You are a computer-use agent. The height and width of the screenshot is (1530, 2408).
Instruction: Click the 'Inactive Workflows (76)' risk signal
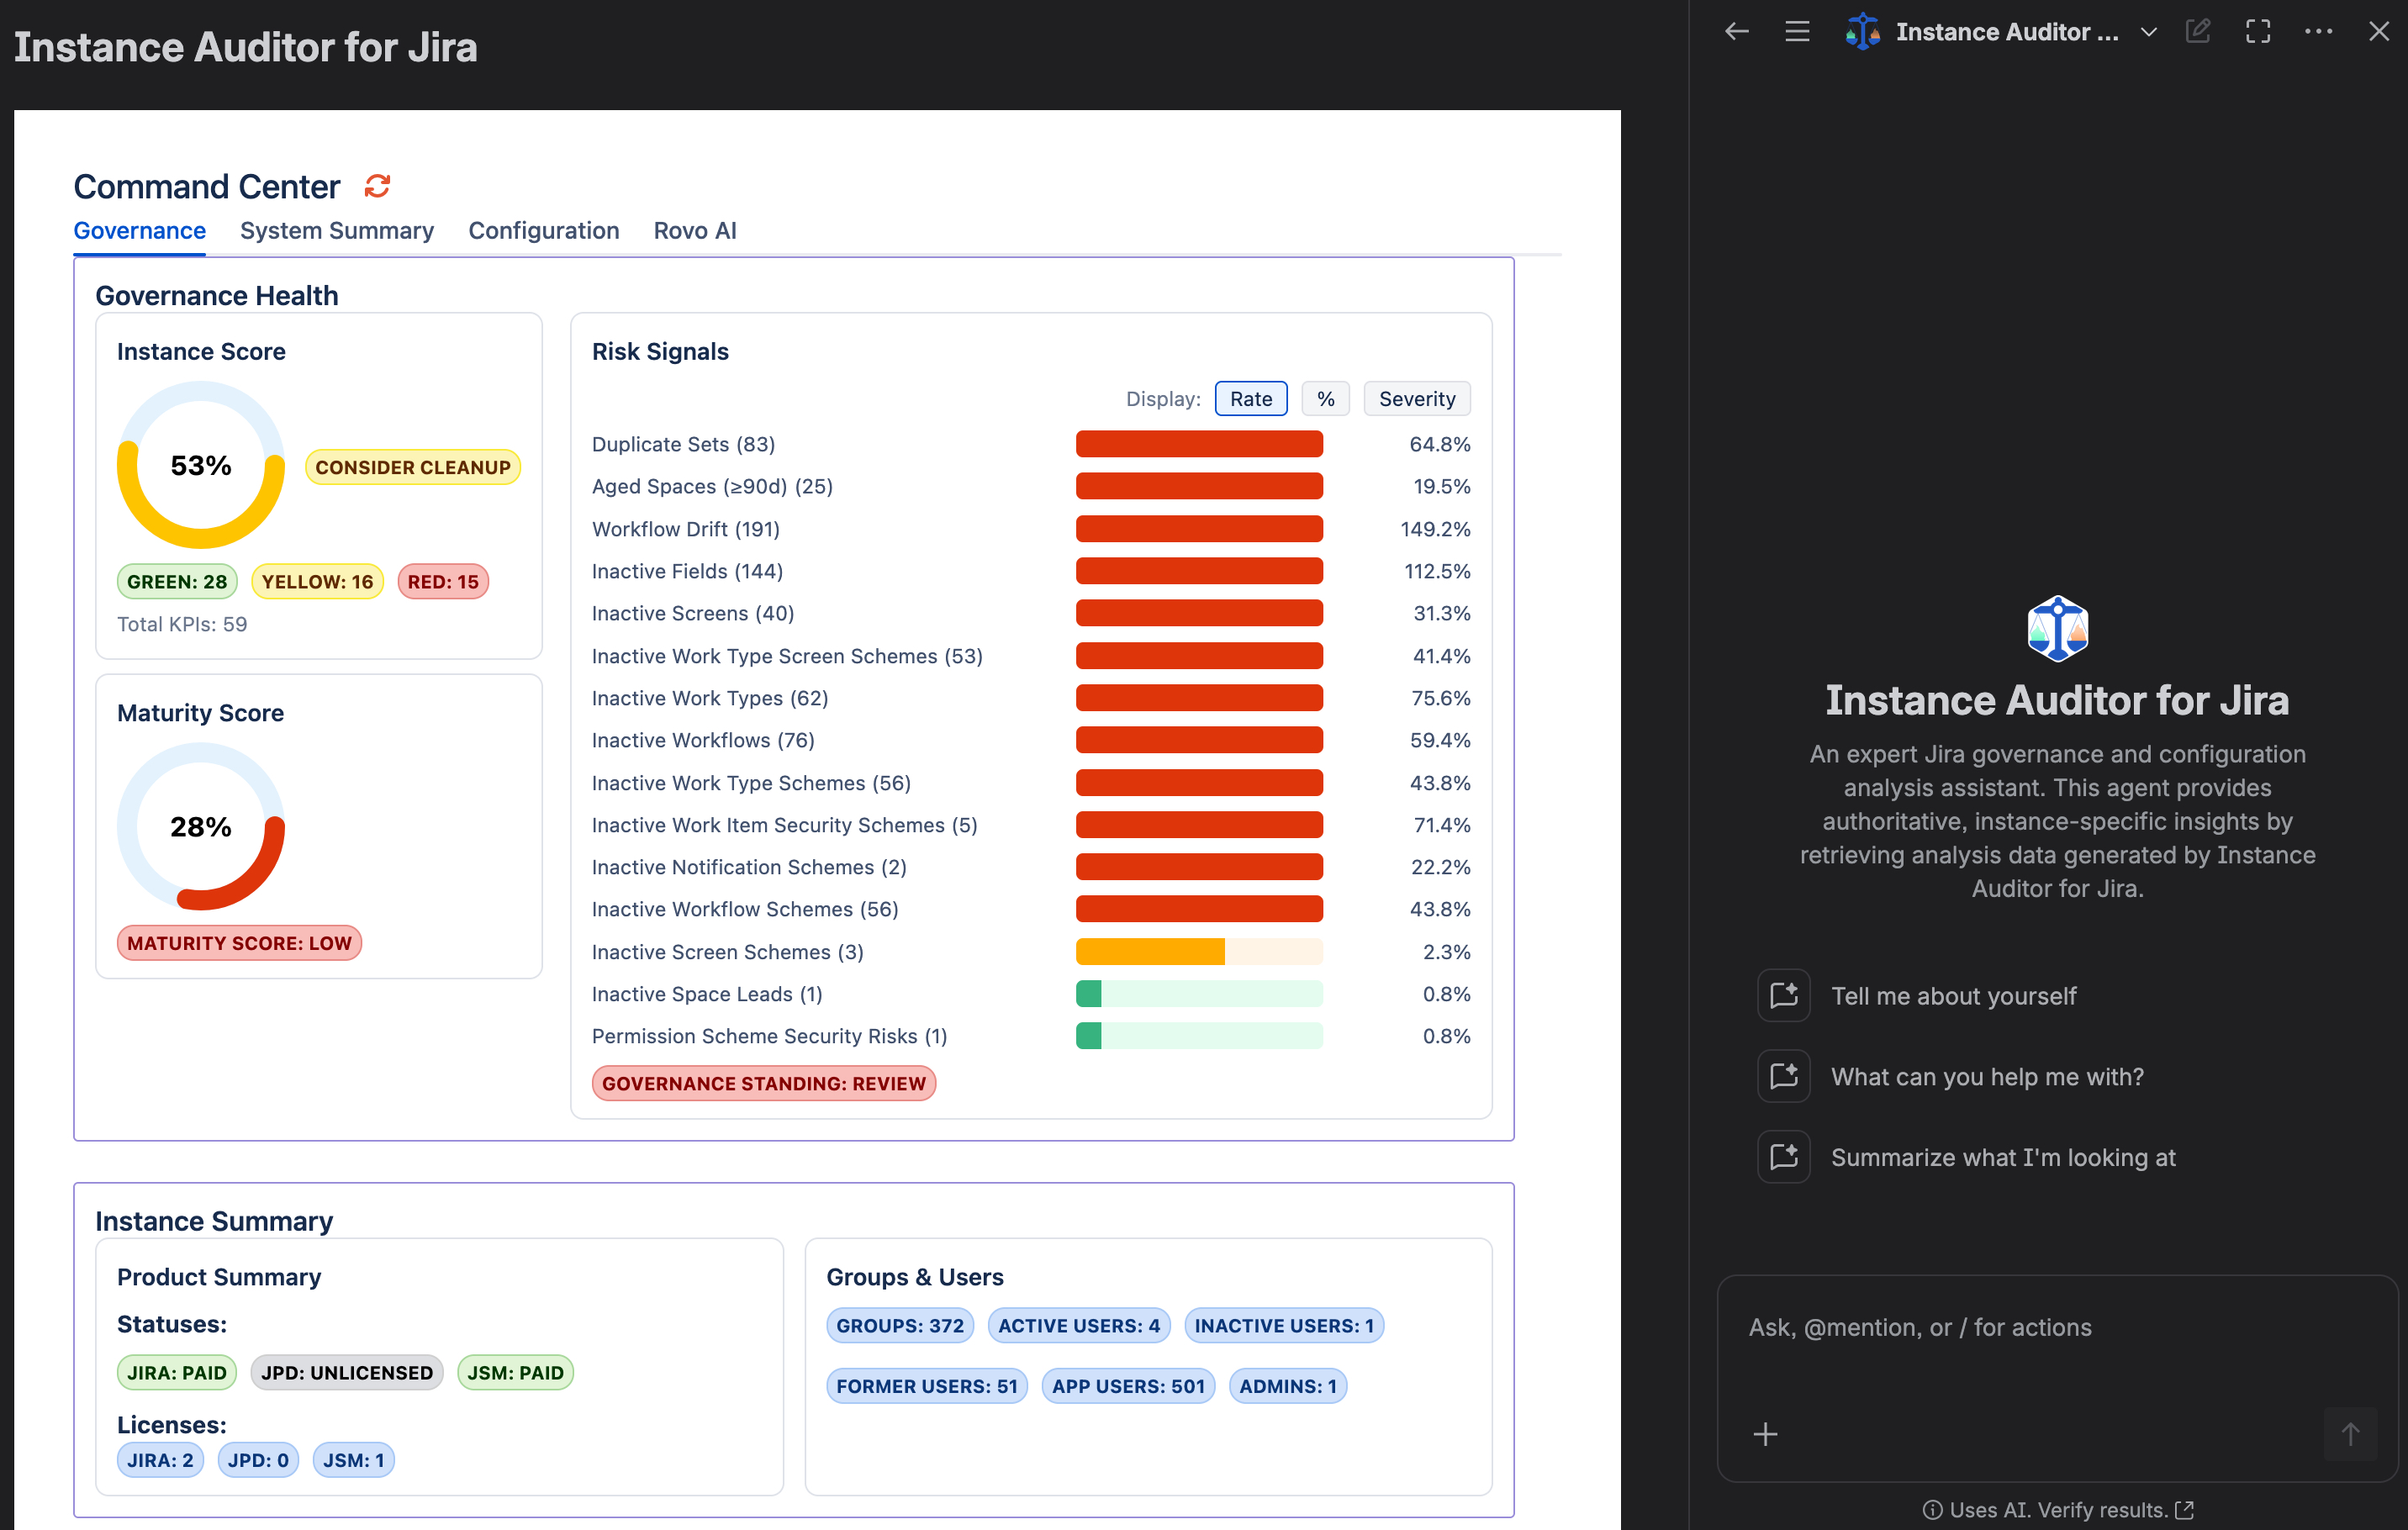pos(703,740)
